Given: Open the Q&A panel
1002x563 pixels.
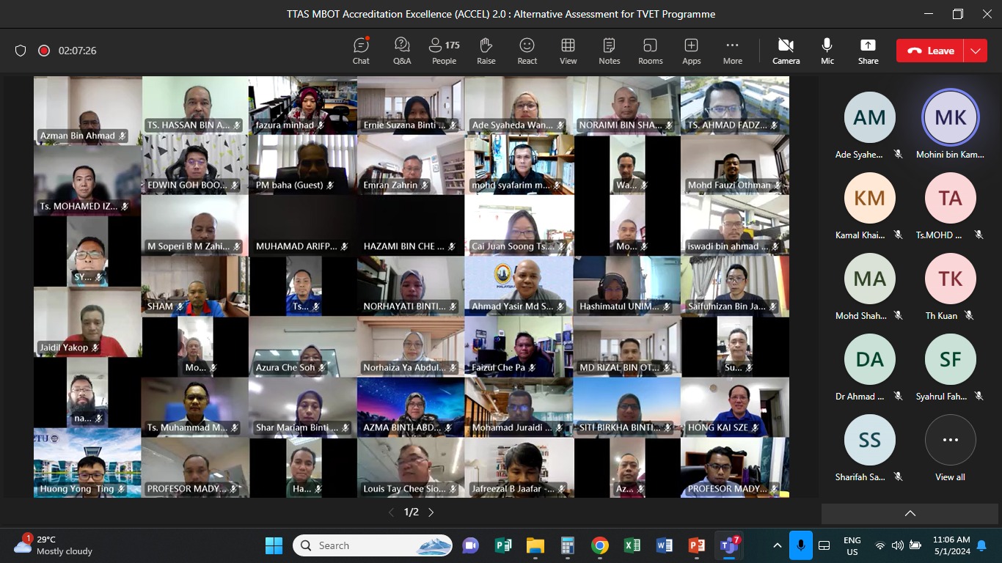Looking at the screenshot, I should coord(402,51).
